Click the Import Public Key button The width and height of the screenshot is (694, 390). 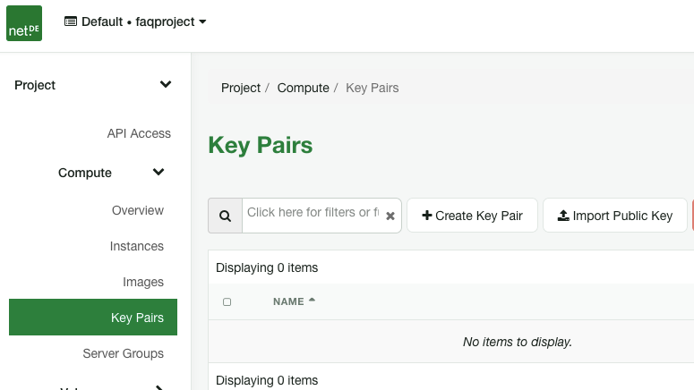[615, 216]
